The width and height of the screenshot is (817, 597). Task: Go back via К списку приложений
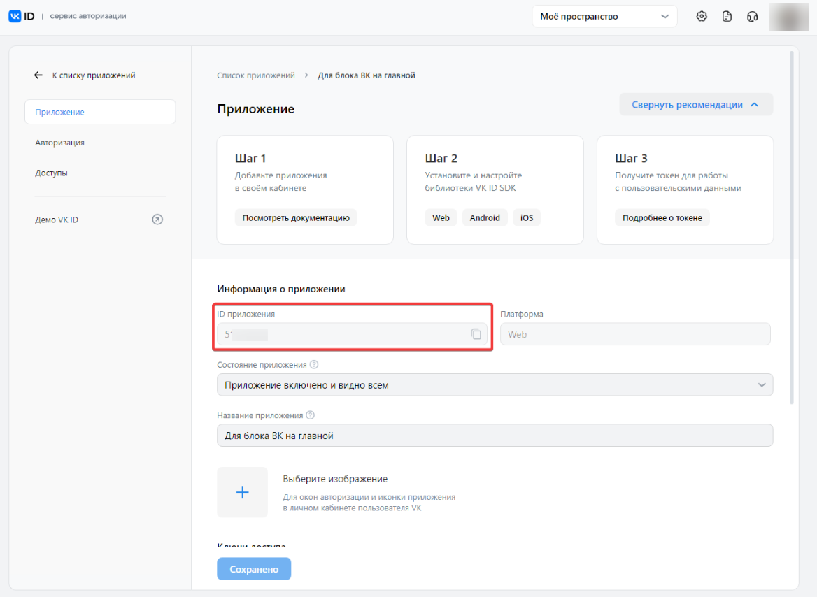(x=94, y=75)
